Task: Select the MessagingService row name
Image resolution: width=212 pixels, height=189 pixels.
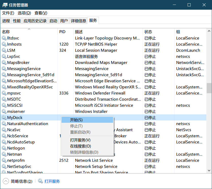Action: (x=24, y=69)
